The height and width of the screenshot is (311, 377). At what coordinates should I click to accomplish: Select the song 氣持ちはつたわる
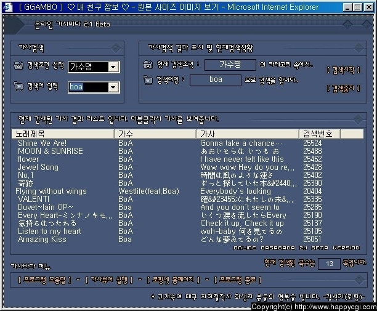[47, 224]
